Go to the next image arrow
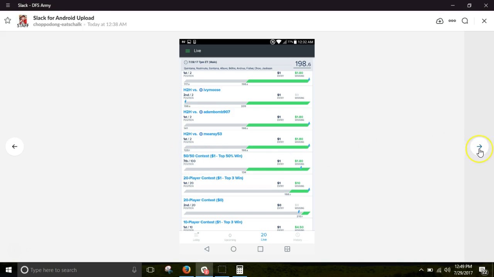Screen dimensions: 494x277 (479, 147)
